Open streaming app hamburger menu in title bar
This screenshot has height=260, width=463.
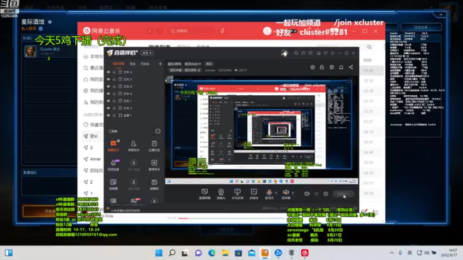tap(332, 53)
